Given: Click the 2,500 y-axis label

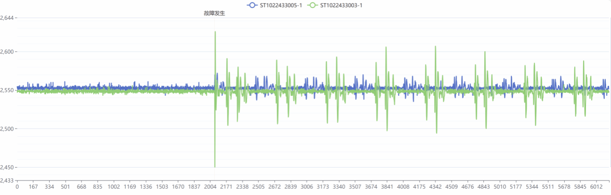Looking at the screenshot, I should tap(7, 129).
